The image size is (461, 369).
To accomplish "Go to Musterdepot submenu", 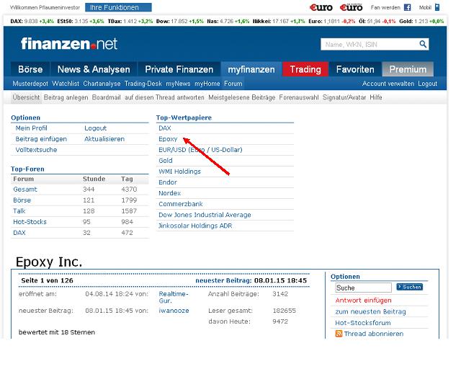I will pyautogui.click(x=30, y=84).
